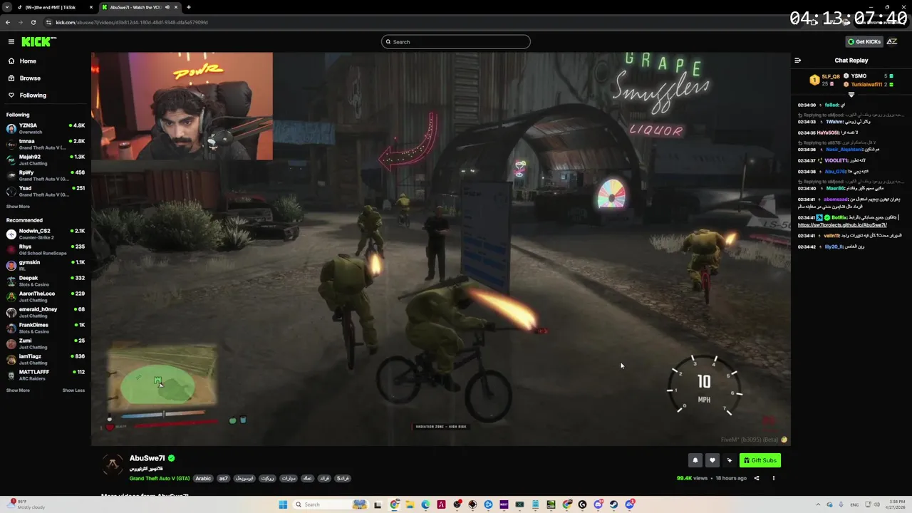Click the Kick search field
The width and height of the screenshot is (912, 513).
(456, 42)
